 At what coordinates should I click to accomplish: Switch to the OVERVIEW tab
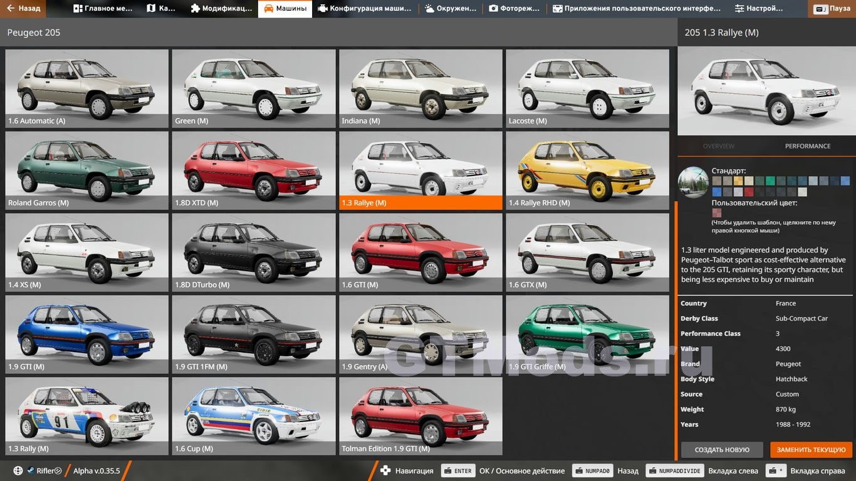[x=719, y=146]
